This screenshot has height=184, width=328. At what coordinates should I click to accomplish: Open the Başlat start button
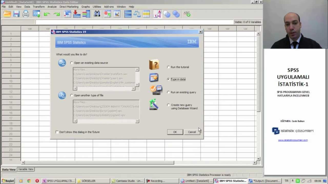pyautogui.click(x=8, y=181)
